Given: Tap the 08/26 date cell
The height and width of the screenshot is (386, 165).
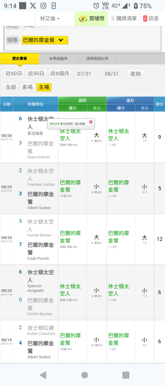Looking at the screenshot, I should click(x=7, y=137).
